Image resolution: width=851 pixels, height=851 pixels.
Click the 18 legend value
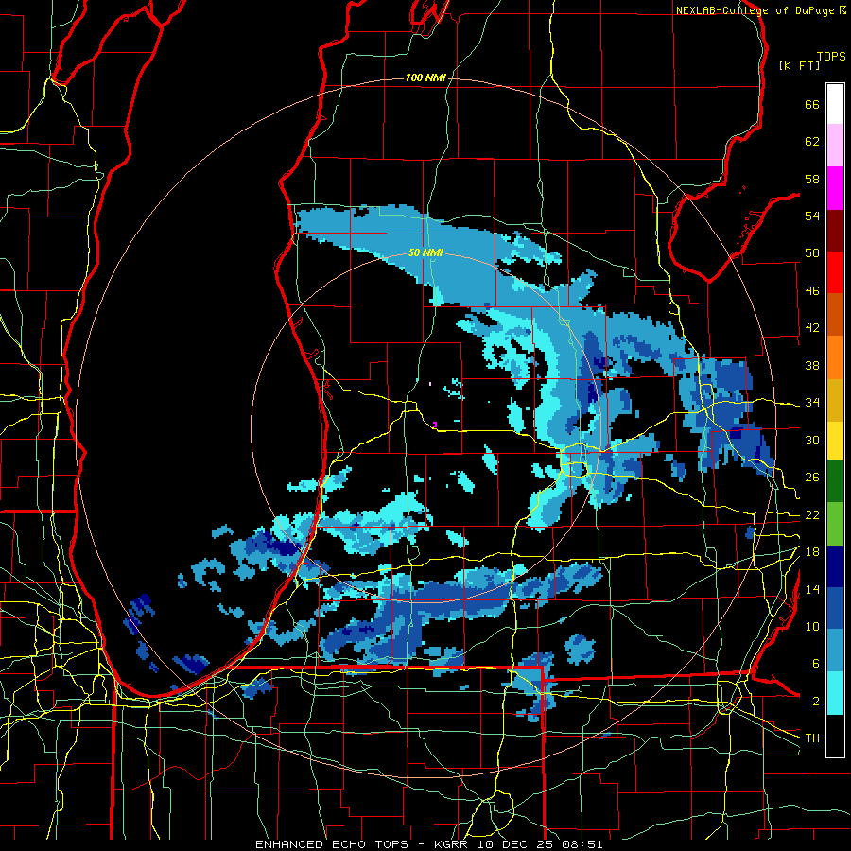point(812,552)
